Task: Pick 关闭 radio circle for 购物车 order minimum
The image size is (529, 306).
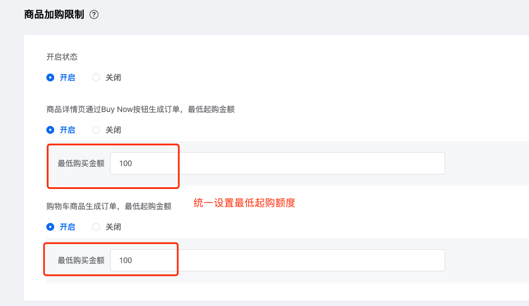Action: pos(96,227)
